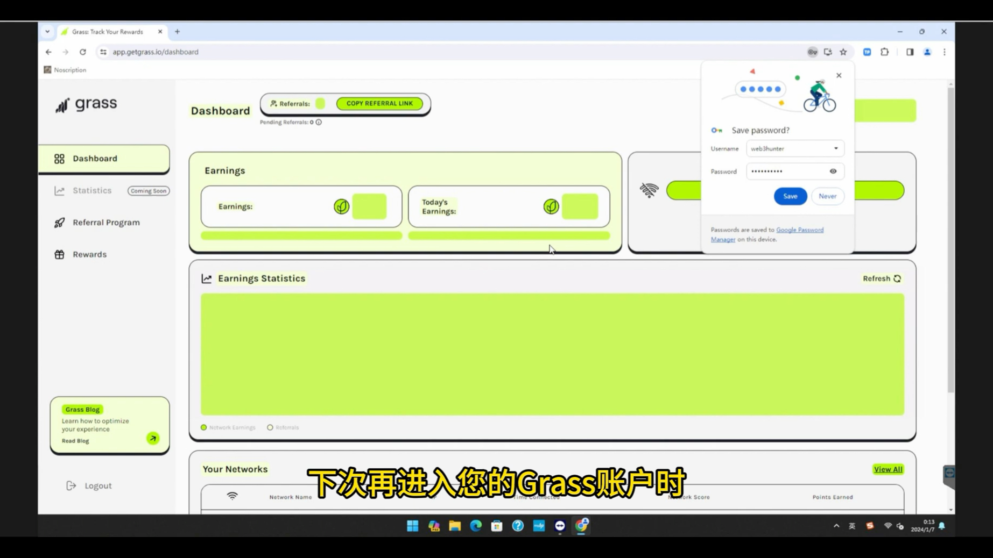
Task: Choose Never save password
Action: (x=827, y=196)
